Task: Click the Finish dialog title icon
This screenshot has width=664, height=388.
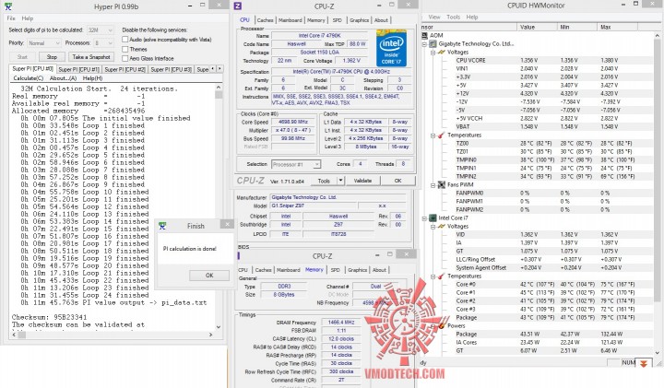Action: [x=162, y=226]
